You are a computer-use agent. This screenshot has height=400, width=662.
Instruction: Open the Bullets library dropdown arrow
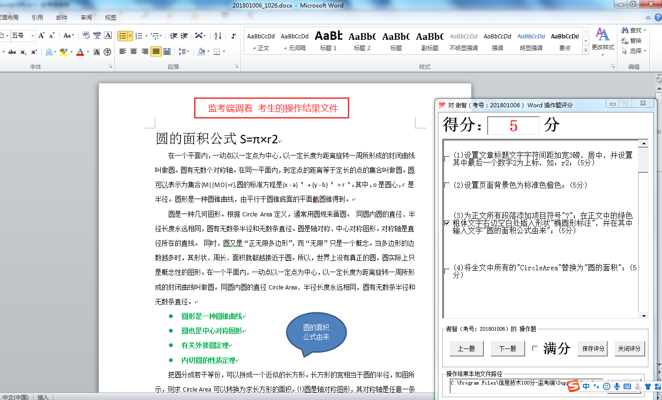(x=130, y=36)
